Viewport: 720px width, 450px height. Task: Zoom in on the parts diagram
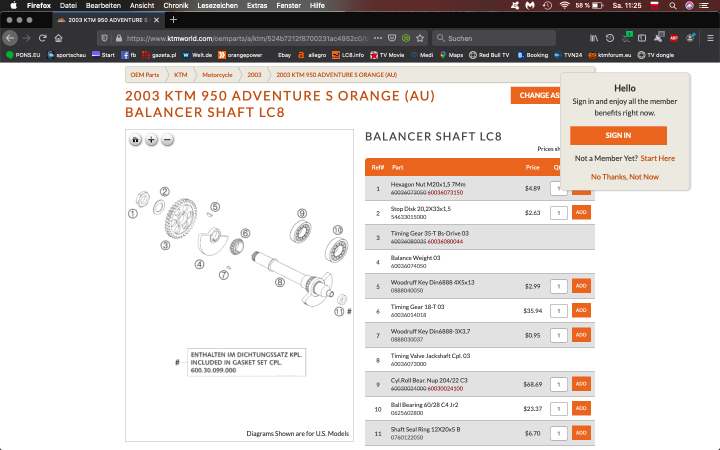(151, 140)
